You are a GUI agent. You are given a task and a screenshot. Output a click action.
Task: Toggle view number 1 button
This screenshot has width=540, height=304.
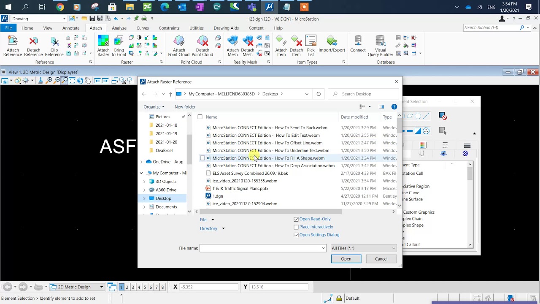click(x=121, y=287)
